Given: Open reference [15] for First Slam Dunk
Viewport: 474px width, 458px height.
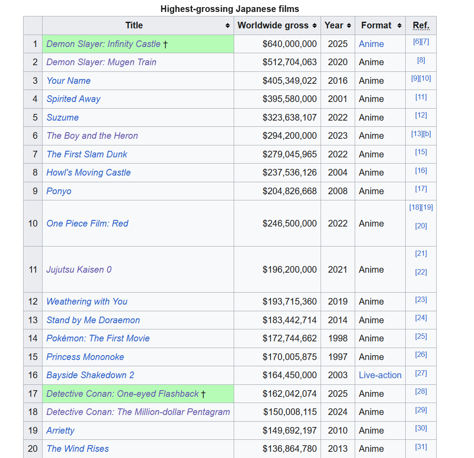Looking at the screenshot, I should (421, 152).
